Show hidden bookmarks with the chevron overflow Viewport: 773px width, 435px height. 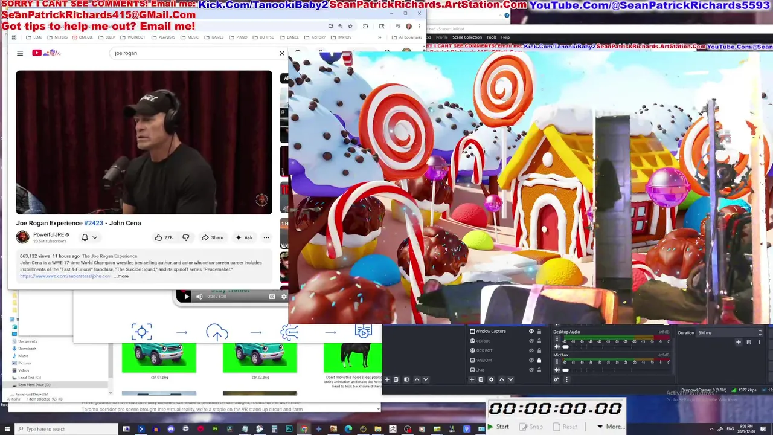[379, 37]
